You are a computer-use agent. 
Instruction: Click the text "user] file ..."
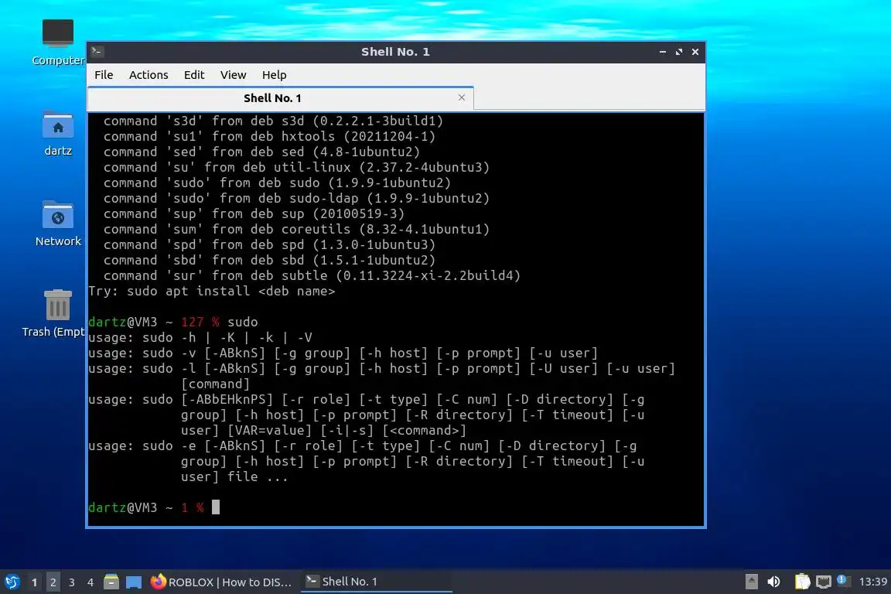click(x=234, y=477)
